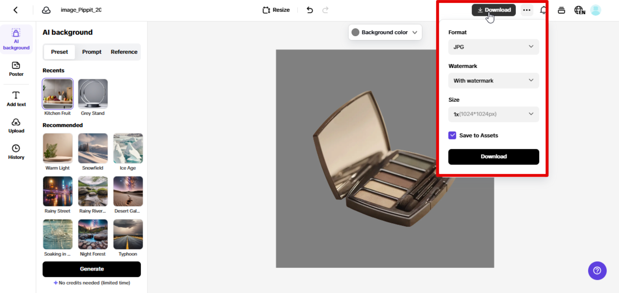
Task: Click the black Download button in panel
Action: [493, 157]
